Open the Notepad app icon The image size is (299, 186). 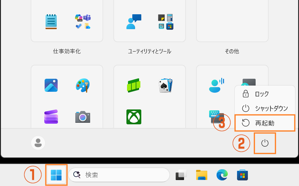[51, 22]
